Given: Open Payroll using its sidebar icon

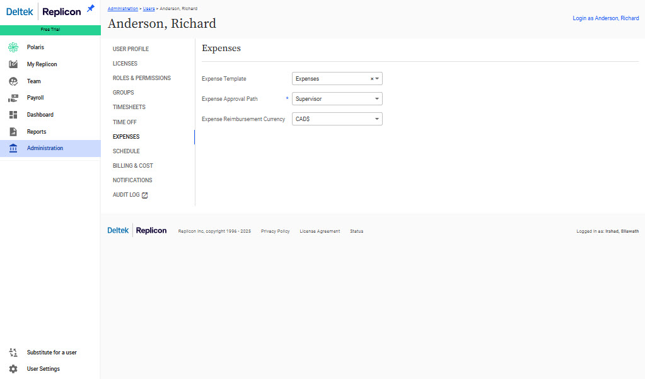Looking at the screenshot, I should (x=13, y=98).
